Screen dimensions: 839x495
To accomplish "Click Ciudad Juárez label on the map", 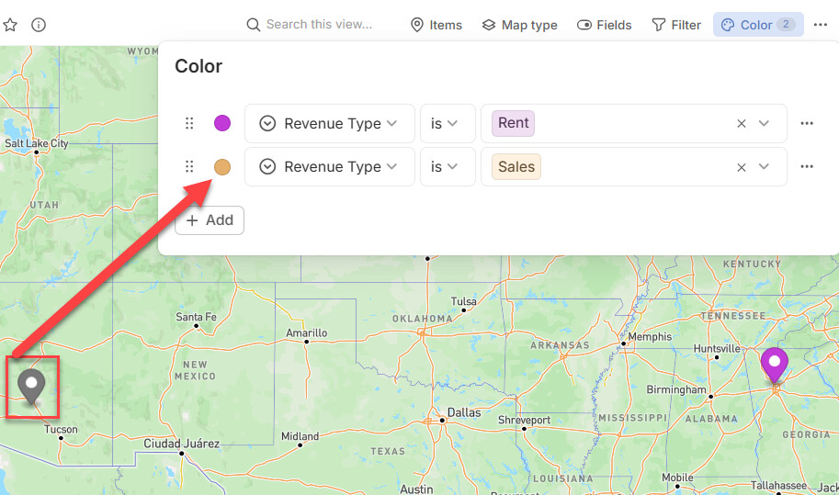I will pyautogui.click(x=181, y=444).
